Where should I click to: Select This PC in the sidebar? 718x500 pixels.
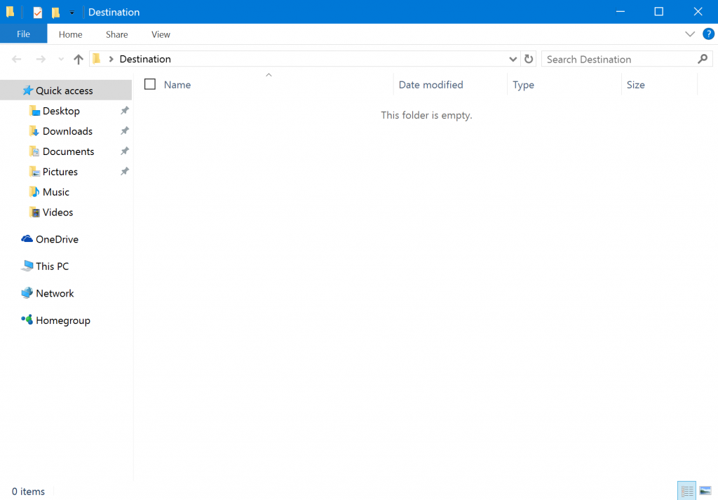[x=52, y=266]
